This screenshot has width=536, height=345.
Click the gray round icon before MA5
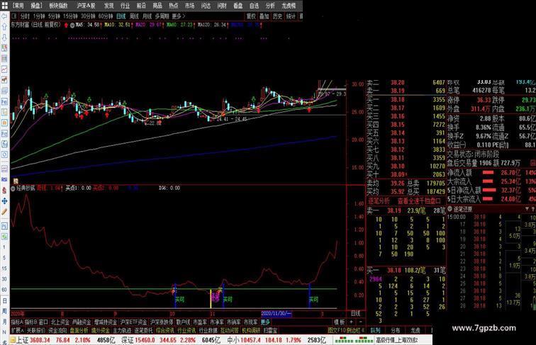pyautogui.click(x=72, y=25)
